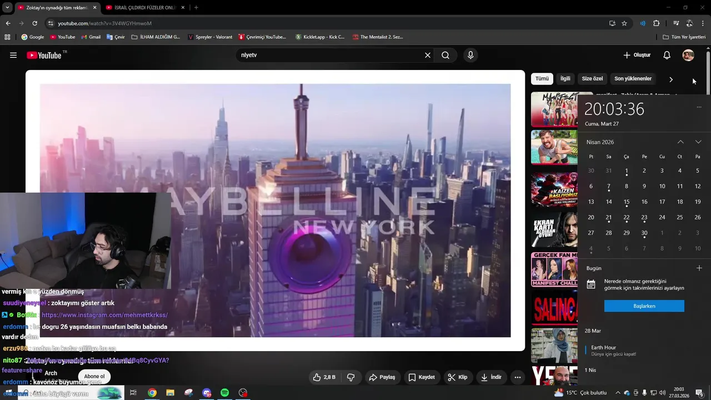Select the Tümü filter chip
Viewport: 711px width, 400px height.
(x=542, y=79)
